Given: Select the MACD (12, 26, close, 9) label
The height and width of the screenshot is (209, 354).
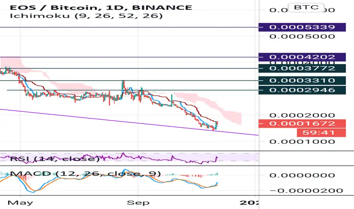Looking at the screenshot, I should (x=85, y=174).
